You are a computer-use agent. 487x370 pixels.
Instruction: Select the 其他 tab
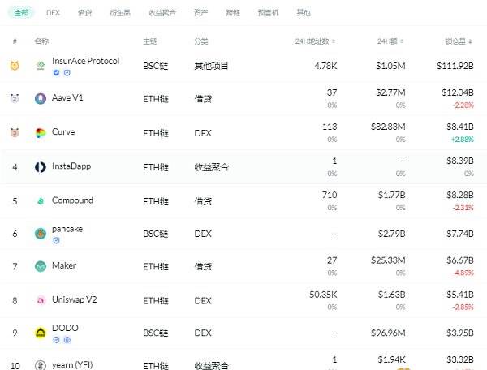304,13
